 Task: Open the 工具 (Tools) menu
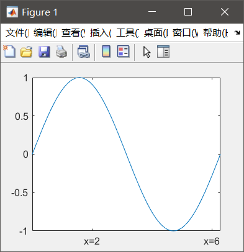point(127,33)
